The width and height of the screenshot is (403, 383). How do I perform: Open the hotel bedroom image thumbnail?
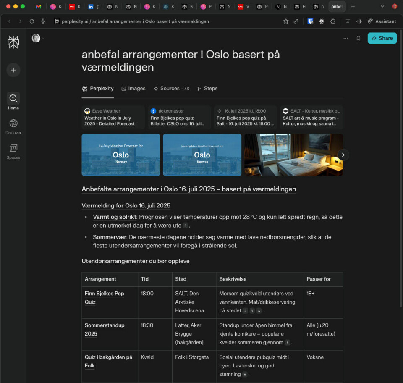coord(293,155)
